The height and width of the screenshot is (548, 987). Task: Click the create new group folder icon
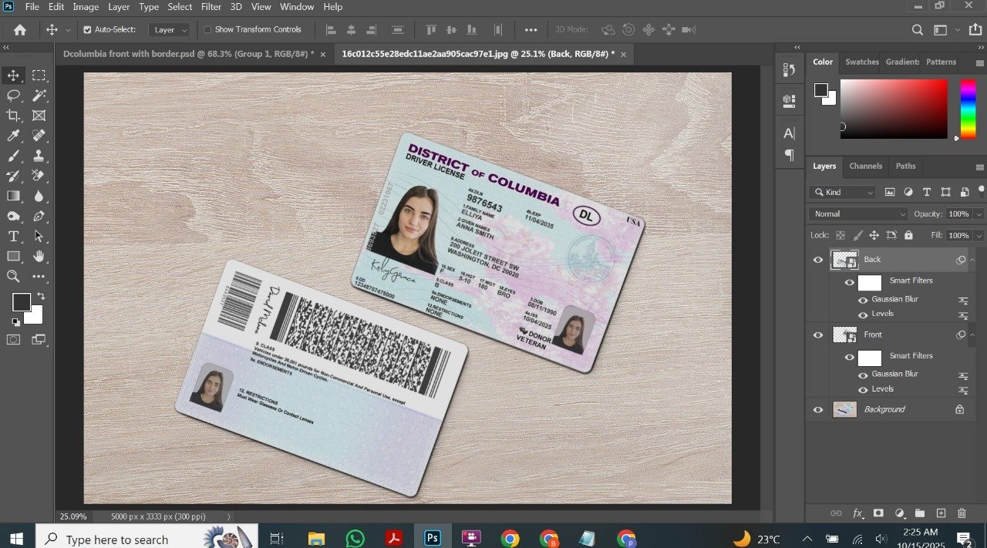tap(920, 513)
